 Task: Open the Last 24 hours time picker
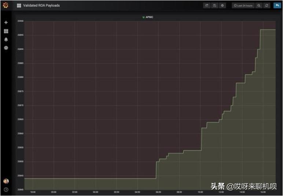tap(243, 5)
